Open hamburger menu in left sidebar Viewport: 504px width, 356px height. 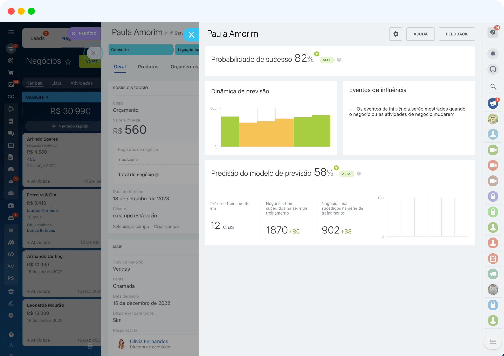11,32
